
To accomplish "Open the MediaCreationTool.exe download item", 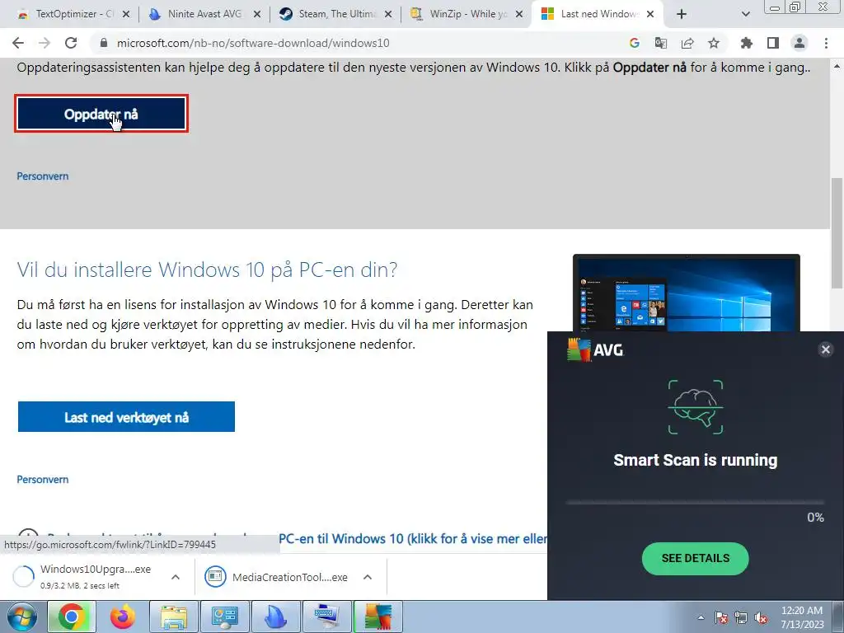I will (x=275, y=577).
